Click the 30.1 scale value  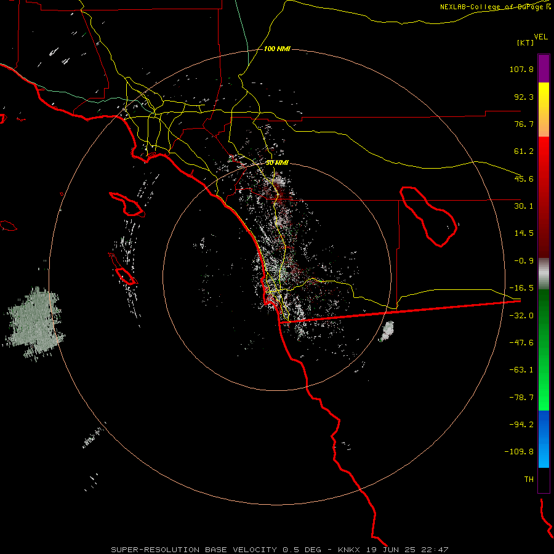(x=524, y=206)
